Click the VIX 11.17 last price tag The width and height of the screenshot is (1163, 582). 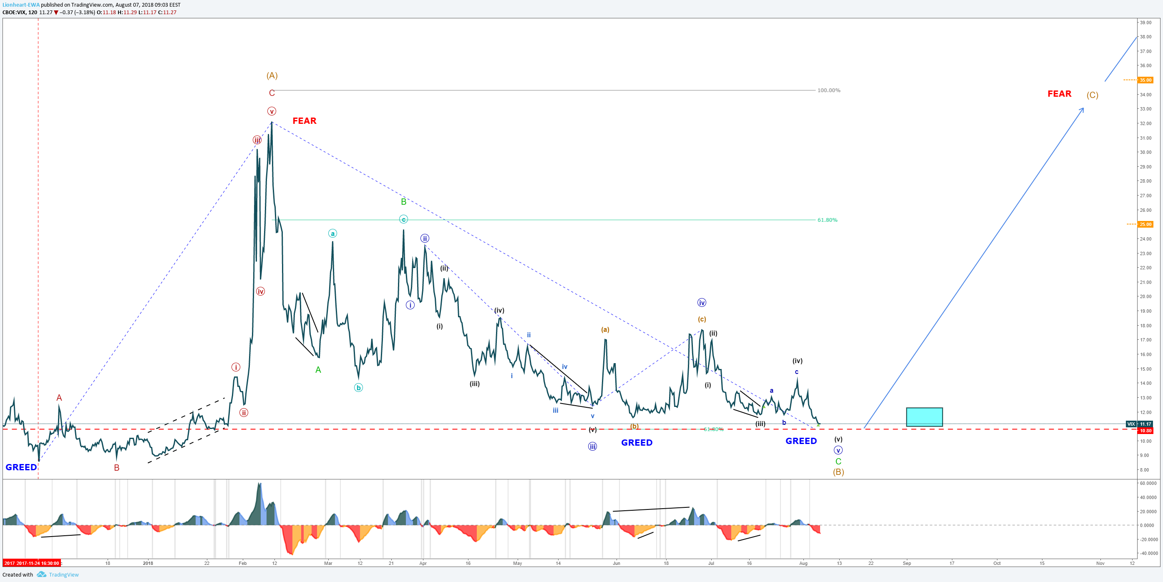point(1140,424)
